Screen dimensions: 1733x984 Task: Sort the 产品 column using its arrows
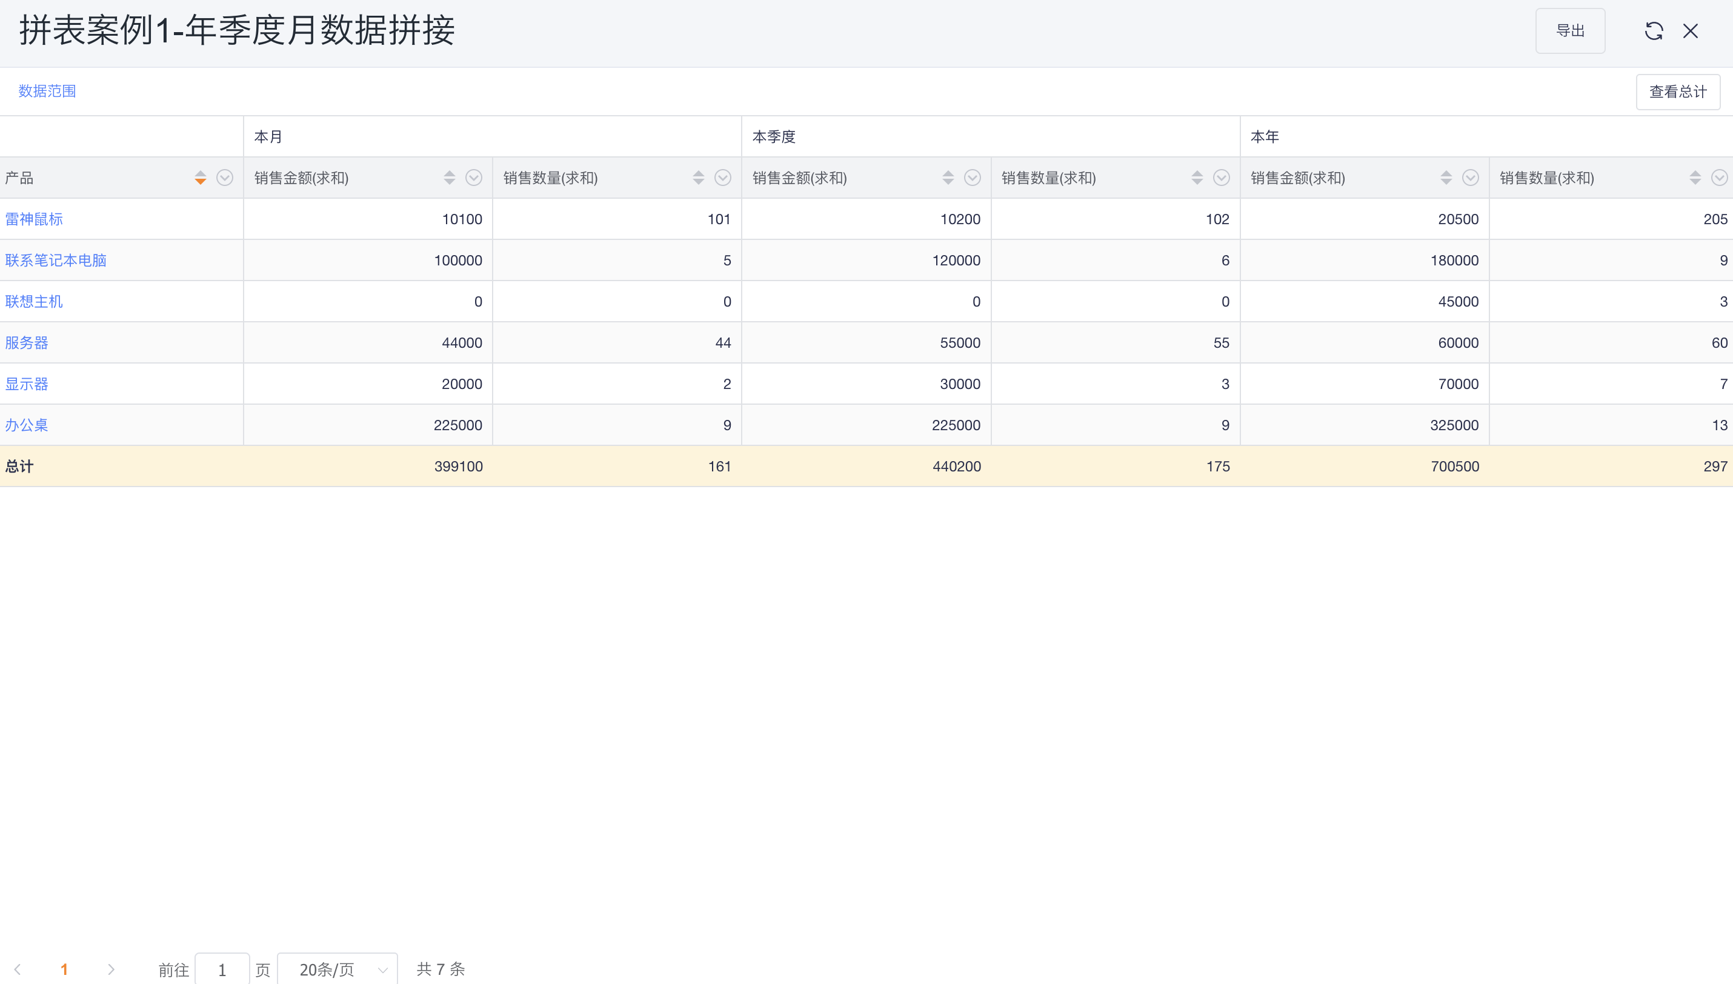[x=200, y=178]
